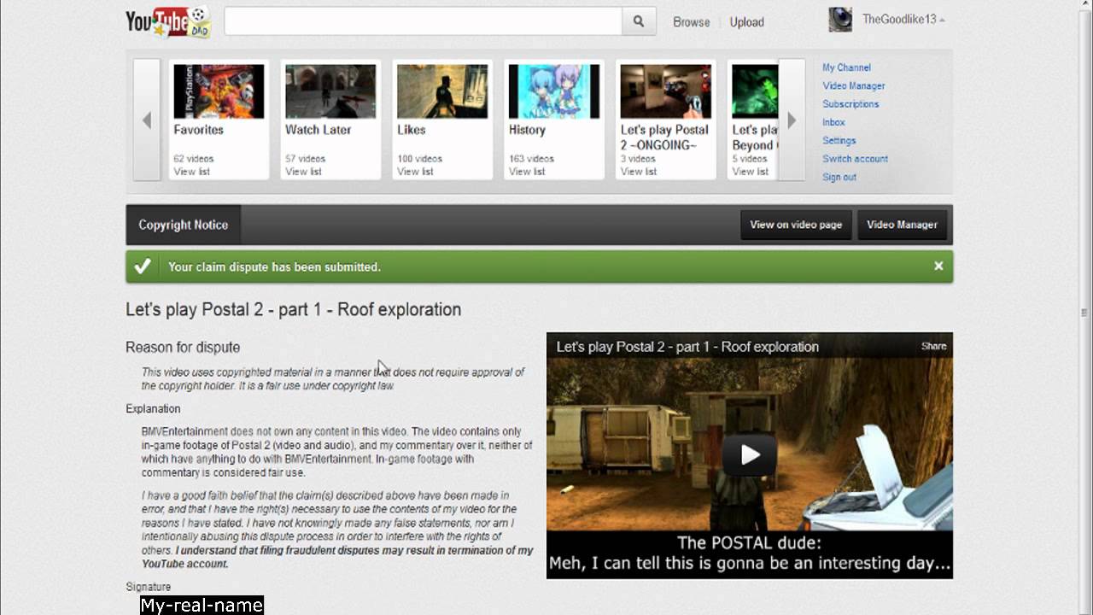
Task: Click the Watch Later title
Action: pos(319,130)
